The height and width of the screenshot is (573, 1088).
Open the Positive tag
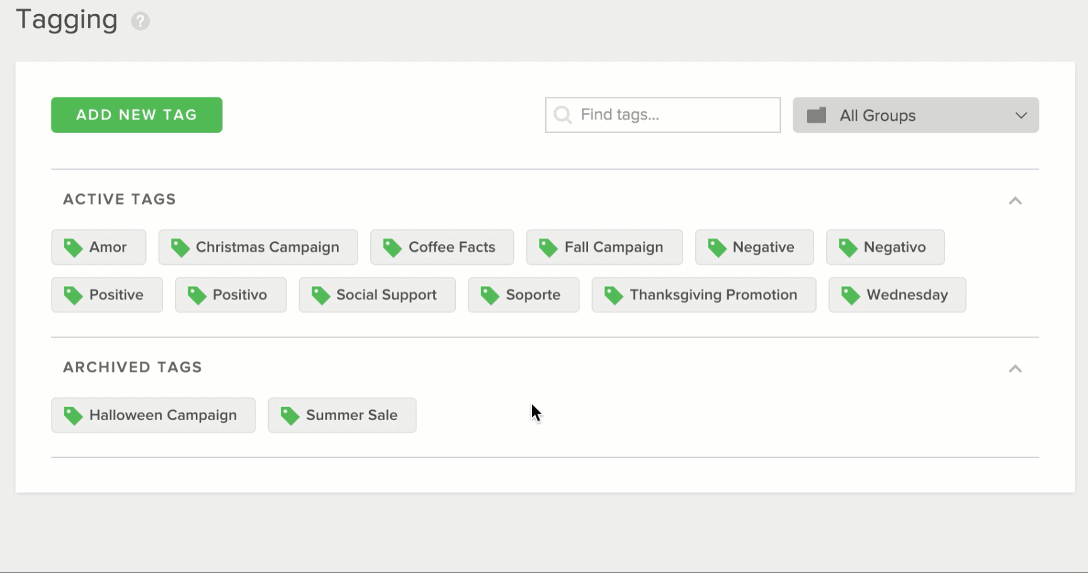pyautogui.click(x=107, y=295)
